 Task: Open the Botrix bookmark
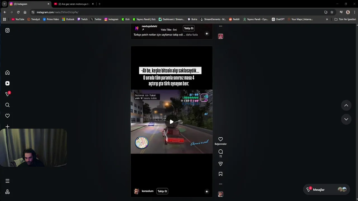pos(192,19)
